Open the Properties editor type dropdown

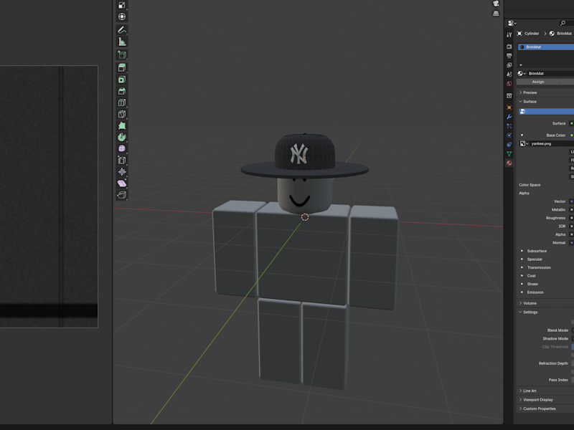click(512, 24)
